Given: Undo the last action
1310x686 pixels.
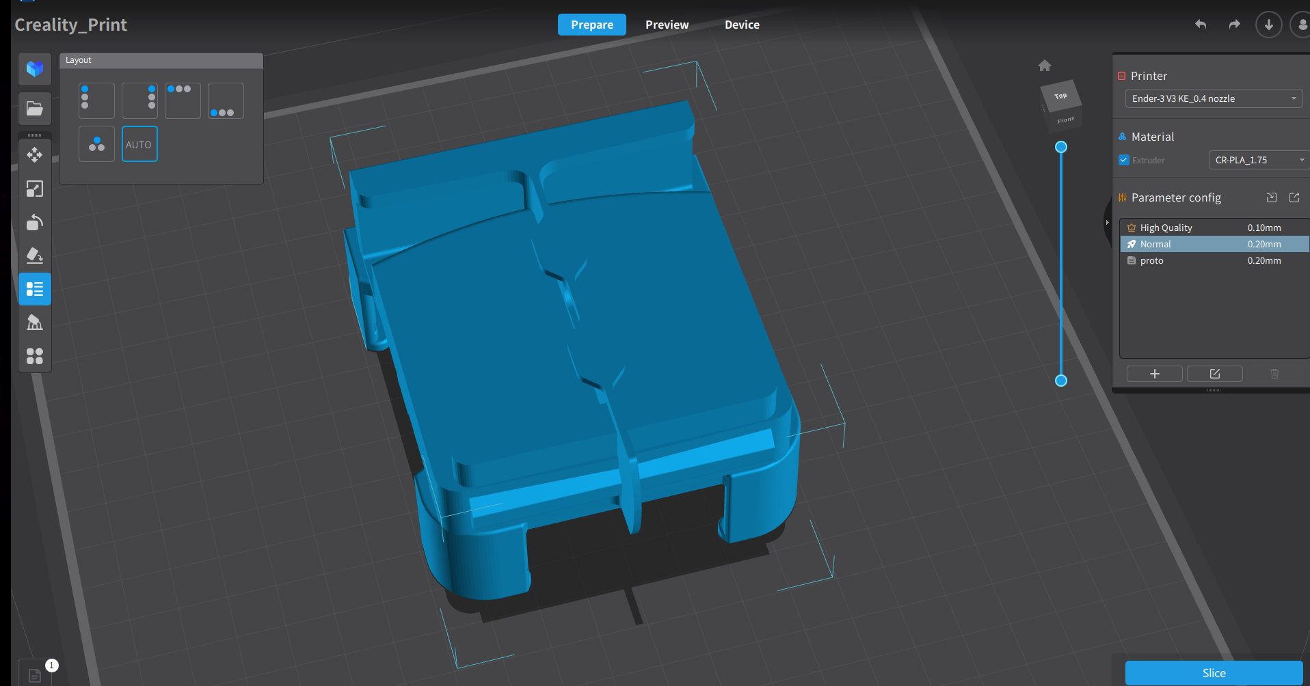Looking at the screenshot, I should 1201,25.
